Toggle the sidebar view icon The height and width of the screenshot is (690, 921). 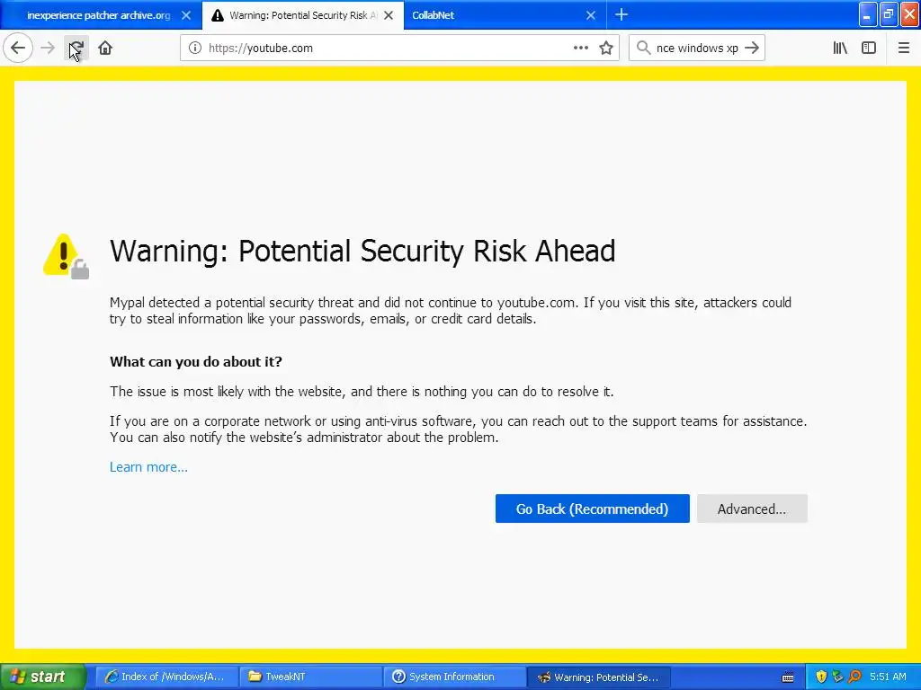[869, 49]
